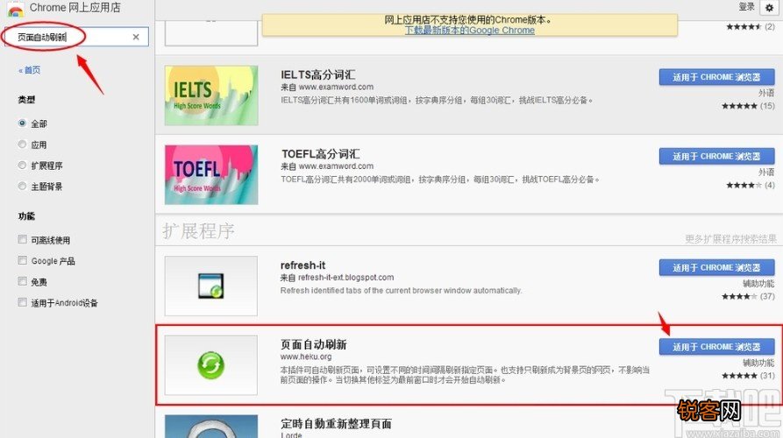
Task: Open the IELTS高分词汇 title
Action: tap(318, 74)
